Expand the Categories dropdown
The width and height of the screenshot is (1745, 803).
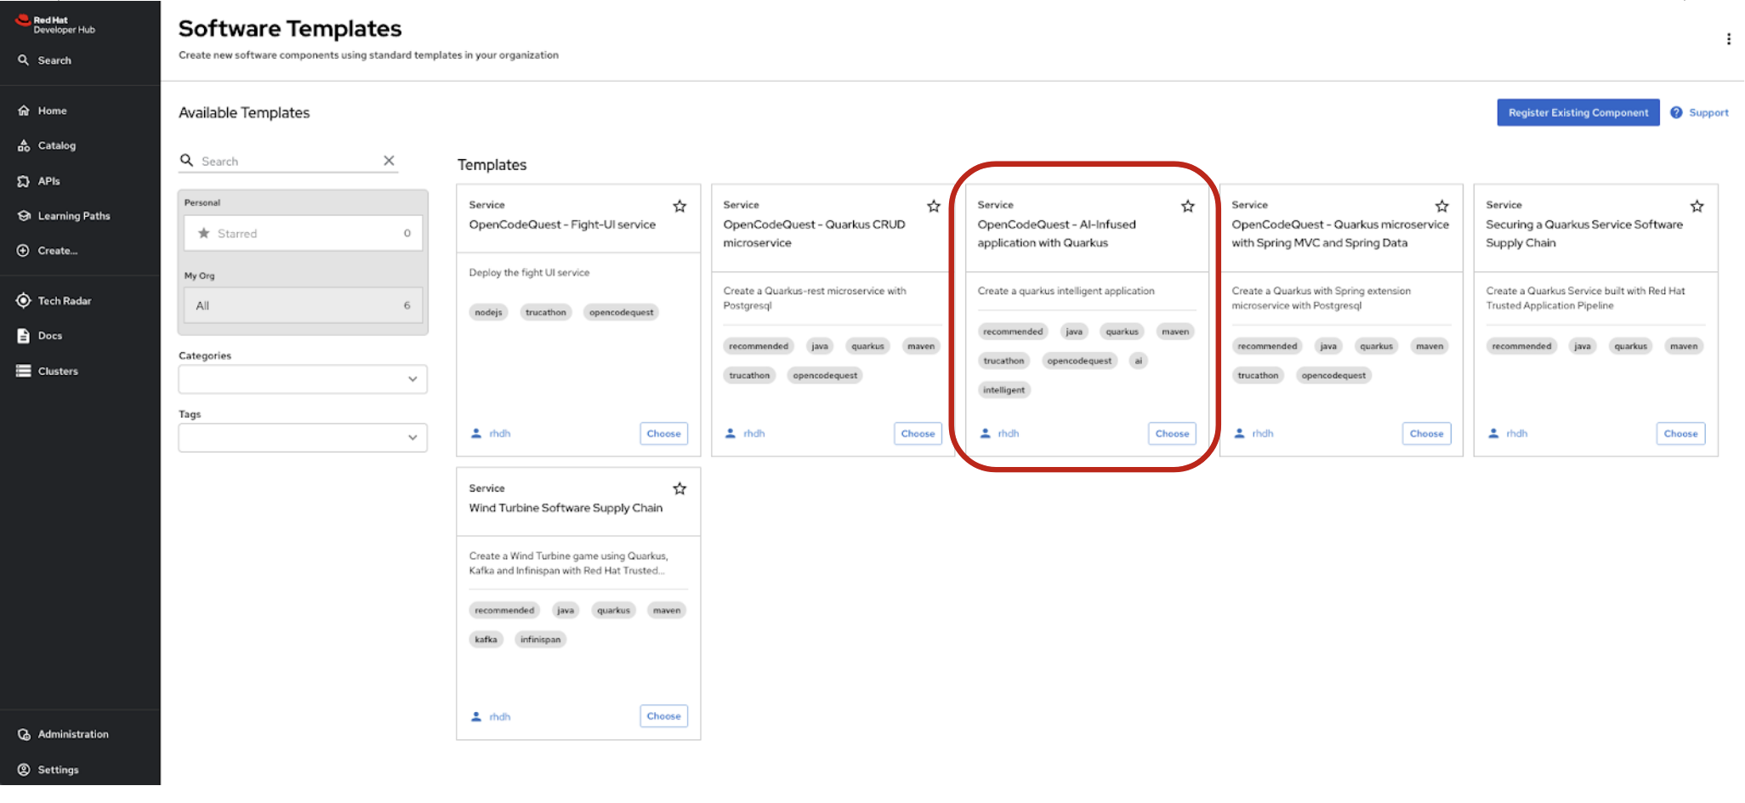303,379
